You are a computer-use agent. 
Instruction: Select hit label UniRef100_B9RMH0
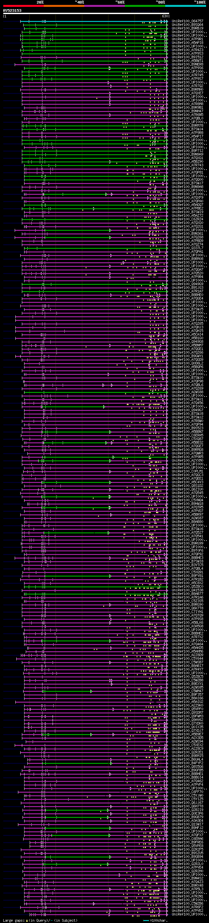187,89
